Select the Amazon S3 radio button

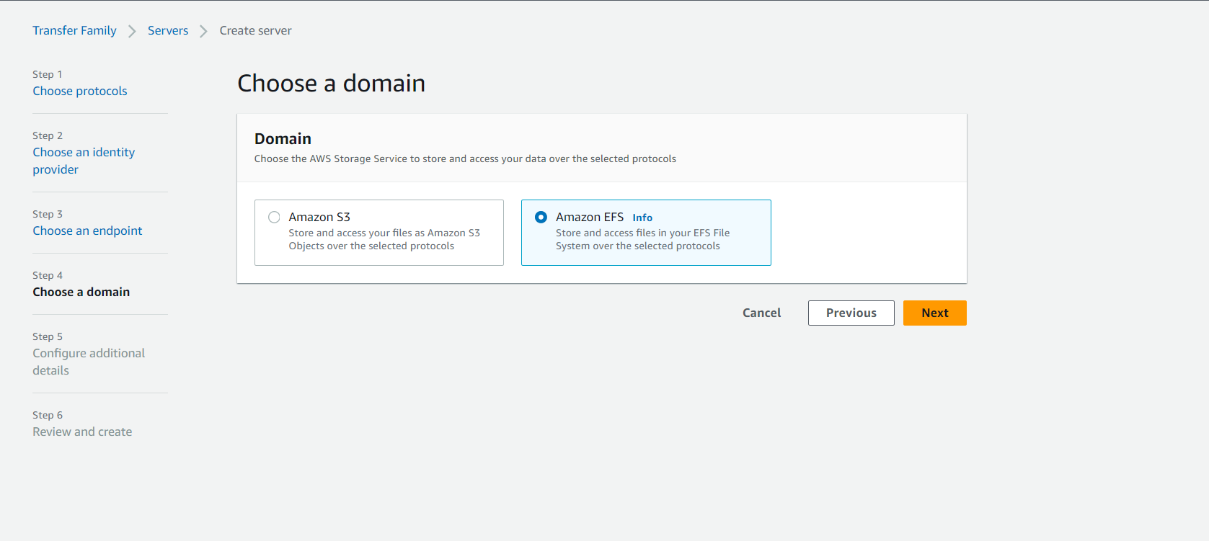pos(274,218)
